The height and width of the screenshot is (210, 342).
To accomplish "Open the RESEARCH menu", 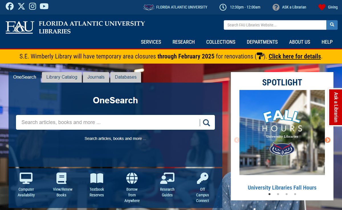I will (184, 42).
